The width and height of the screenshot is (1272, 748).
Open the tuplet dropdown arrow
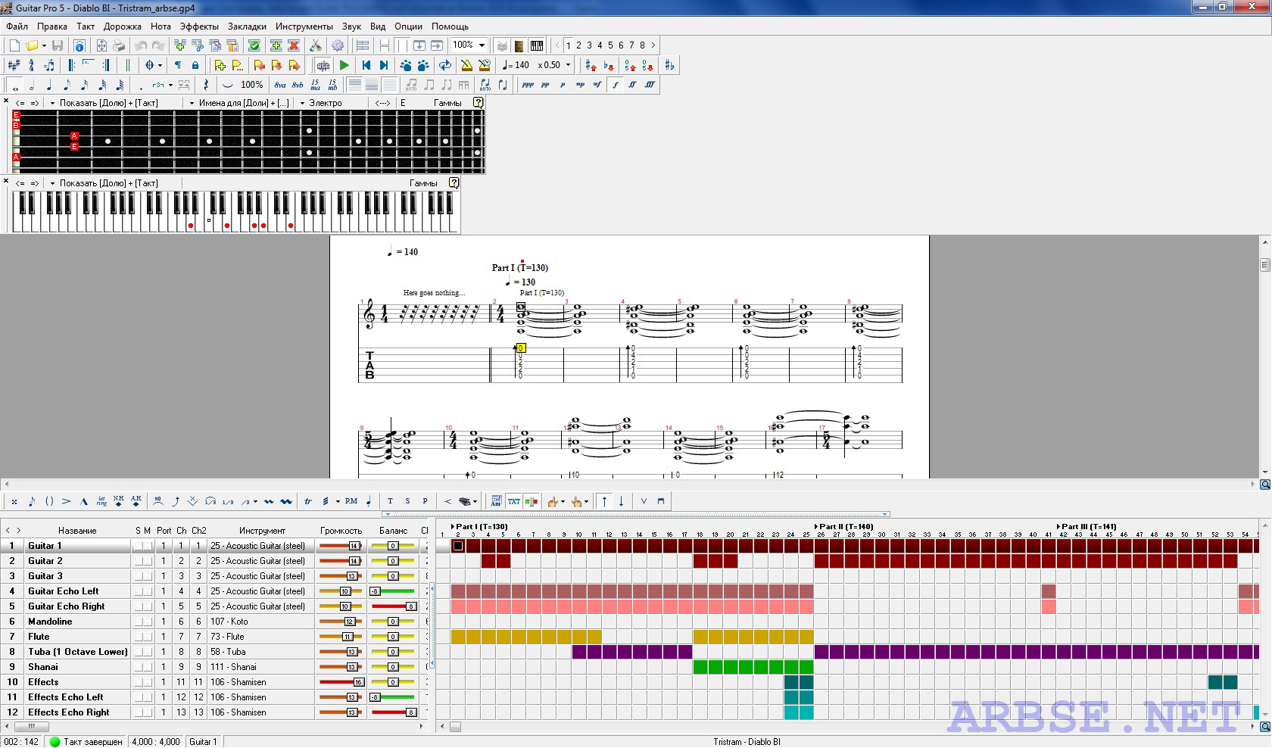[x=170, y=85]
